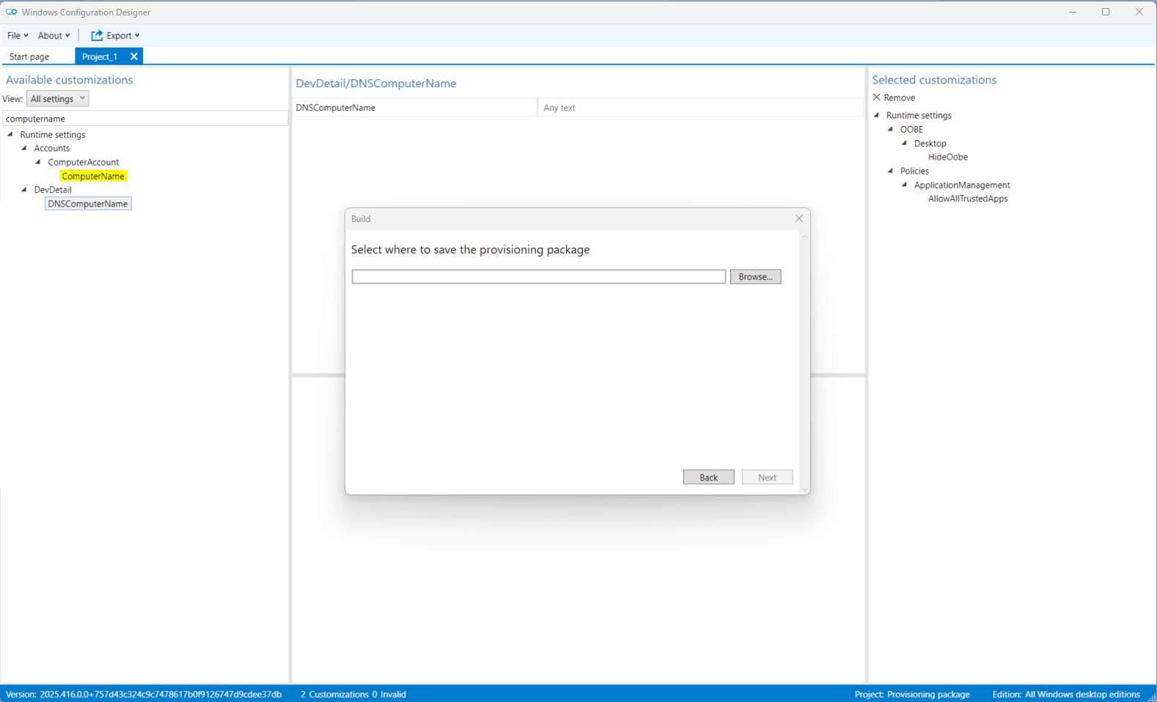The height and width of the screenshot is (702, 1157).
Task: Select DNSComputerName in the tree
Action: click(88, 204)
